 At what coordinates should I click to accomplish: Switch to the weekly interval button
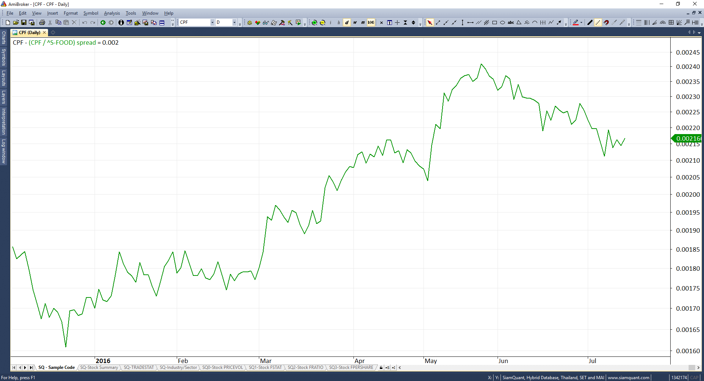click(355, 23)
